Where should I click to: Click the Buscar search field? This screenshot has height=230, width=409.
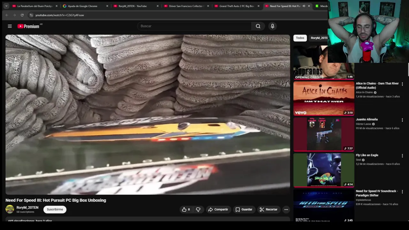(x=194, y=26)
